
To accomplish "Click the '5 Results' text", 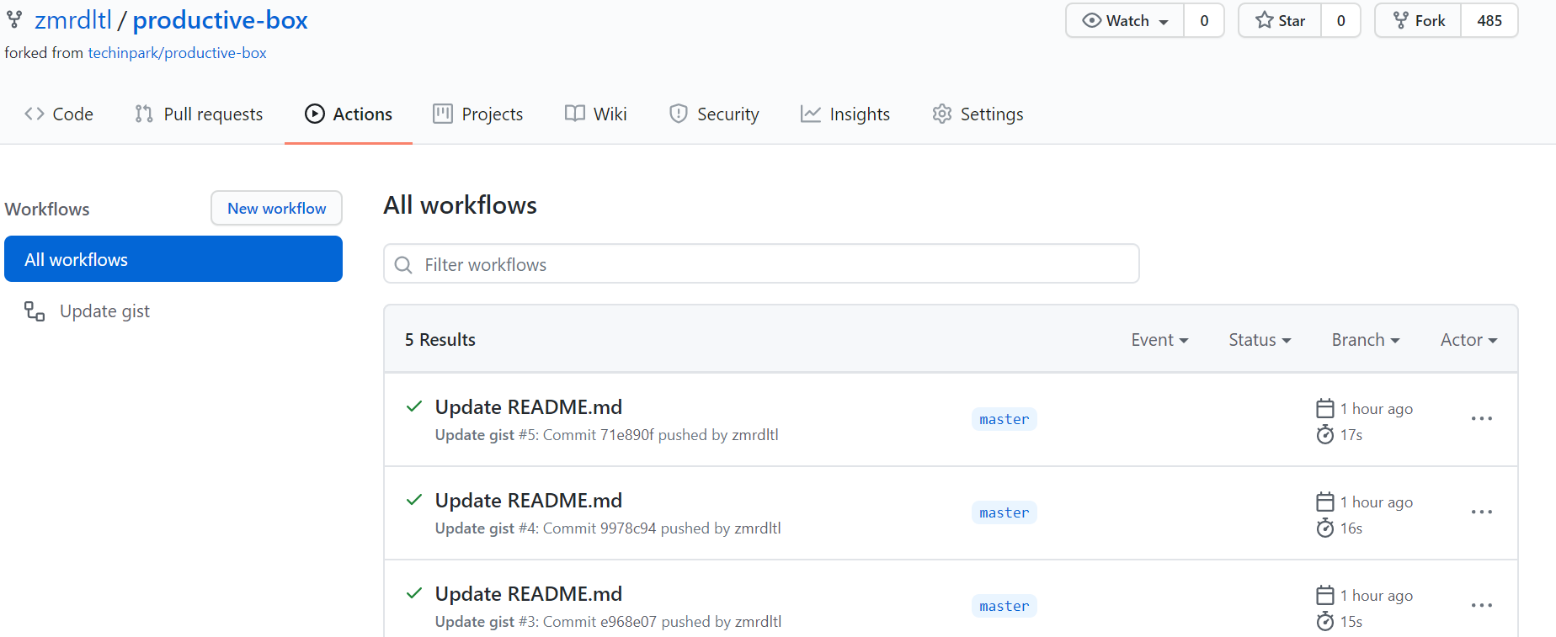I will click(440, 340).
